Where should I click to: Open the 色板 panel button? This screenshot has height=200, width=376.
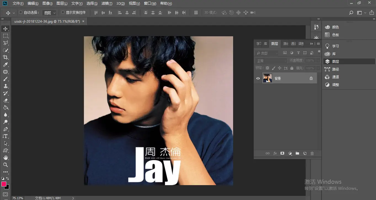[x=332, y=35]
